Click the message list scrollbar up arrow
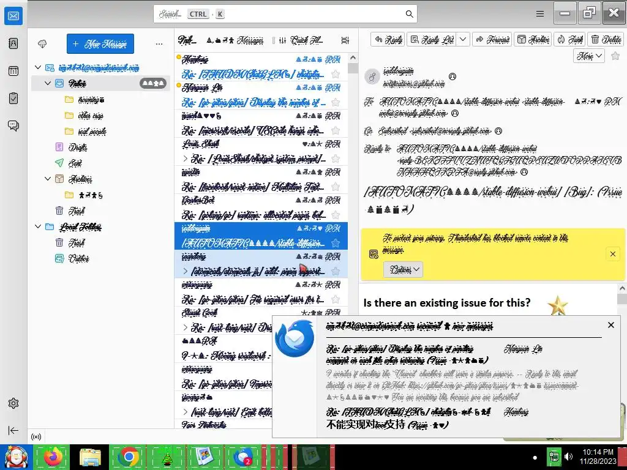Image resolution: width=627 pixels, height=470 pixels. point(353,58)
